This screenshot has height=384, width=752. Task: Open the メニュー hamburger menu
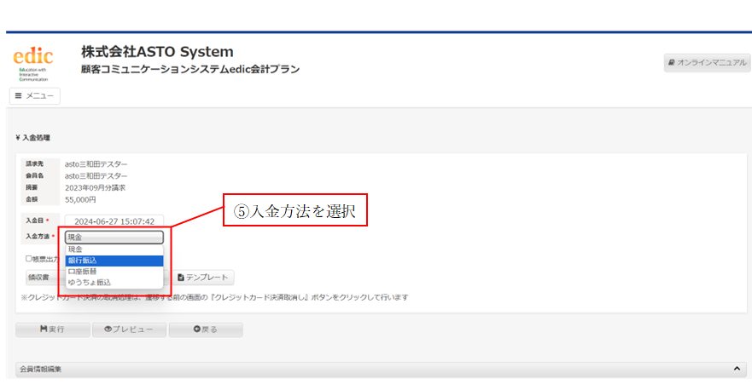tap(34, 96)
